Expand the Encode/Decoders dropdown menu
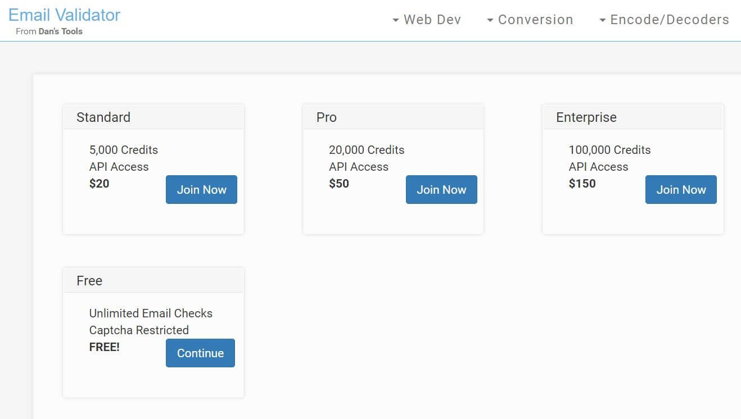Image resolution: width=741 pixels, height=419 pixels. click(x=669, y=20)
